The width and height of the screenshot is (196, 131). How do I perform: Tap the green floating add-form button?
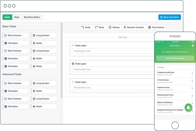[188, 107]
